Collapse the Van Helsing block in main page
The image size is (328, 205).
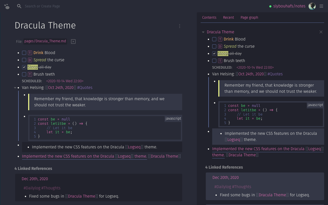point(15,88)
